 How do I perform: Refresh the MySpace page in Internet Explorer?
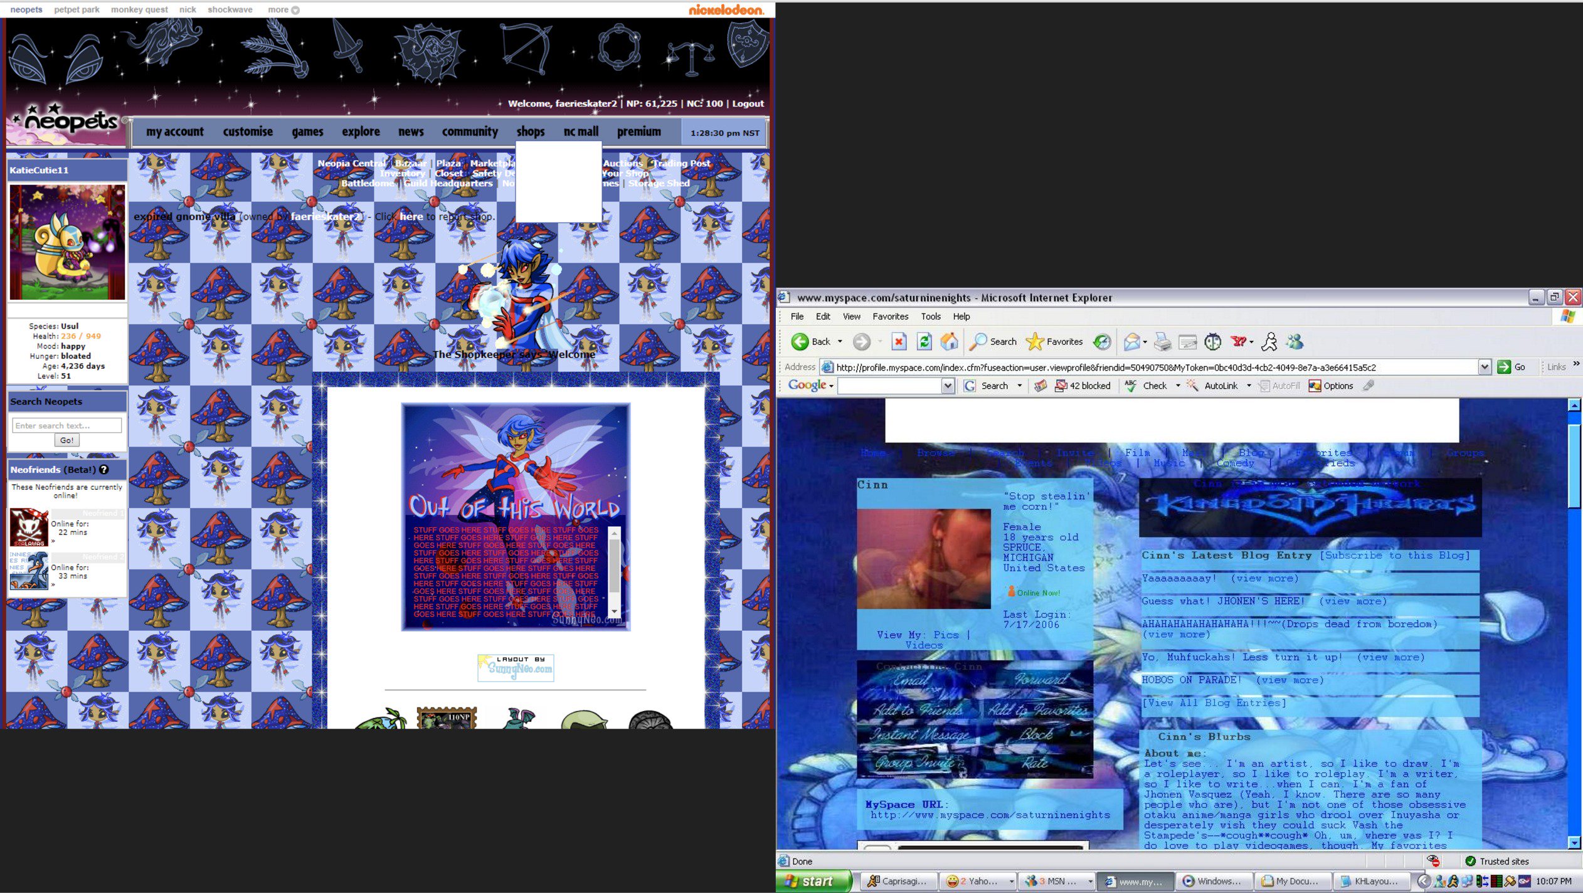pyautogui.click(x=924, y=341)
